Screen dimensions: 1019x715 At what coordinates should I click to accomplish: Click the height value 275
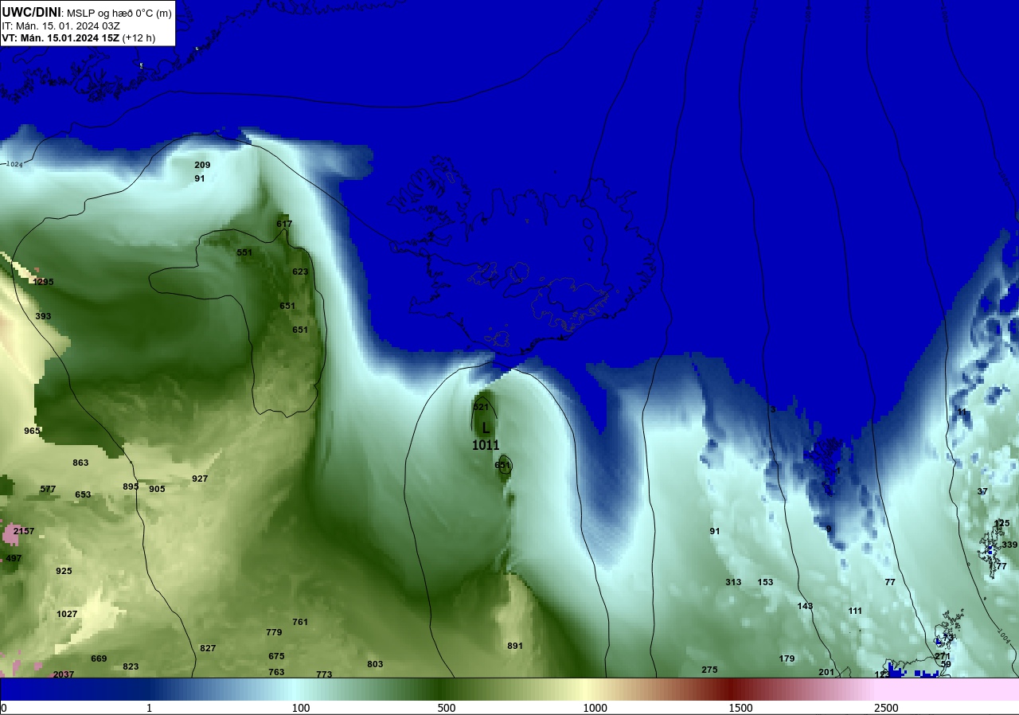point(709,670)
